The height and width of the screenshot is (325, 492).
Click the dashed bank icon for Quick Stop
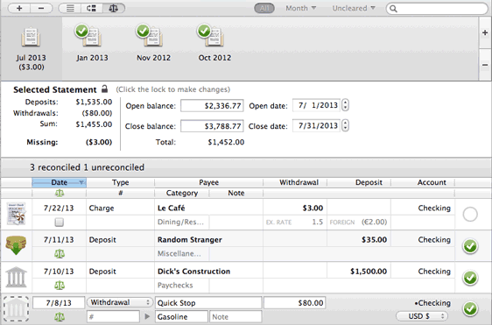[x=16, y=309]
